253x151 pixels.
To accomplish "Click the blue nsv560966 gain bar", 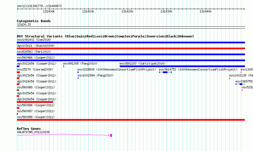I will [131, 60].
